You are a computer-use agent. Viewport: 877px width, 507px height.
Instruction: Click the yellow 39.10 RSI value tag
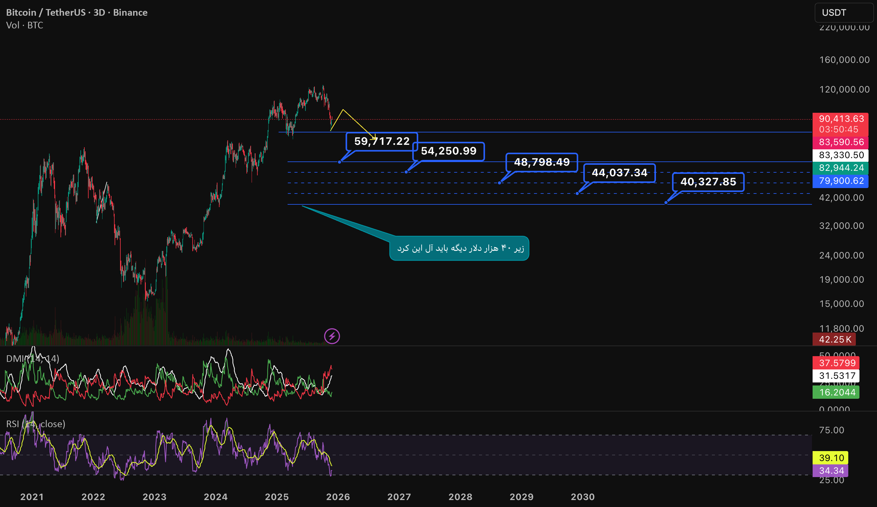point(830,458)
